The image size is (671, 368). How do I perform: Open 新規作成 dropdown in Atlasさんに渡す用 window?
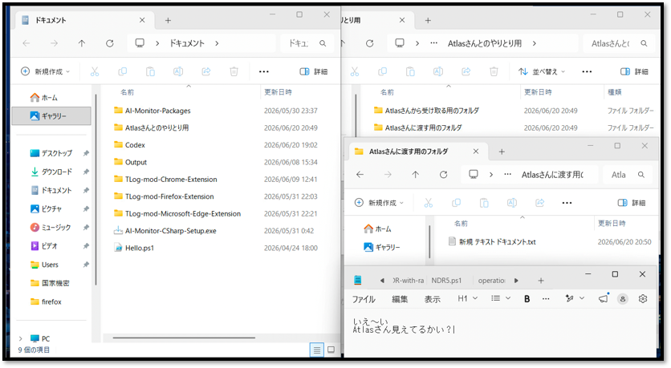click(x=379, y=203)
